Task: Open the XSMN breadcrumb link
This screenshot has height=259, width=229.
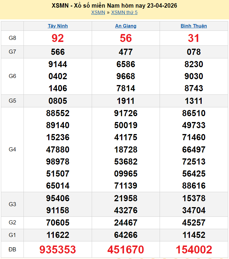Action: tap(98, 12)
